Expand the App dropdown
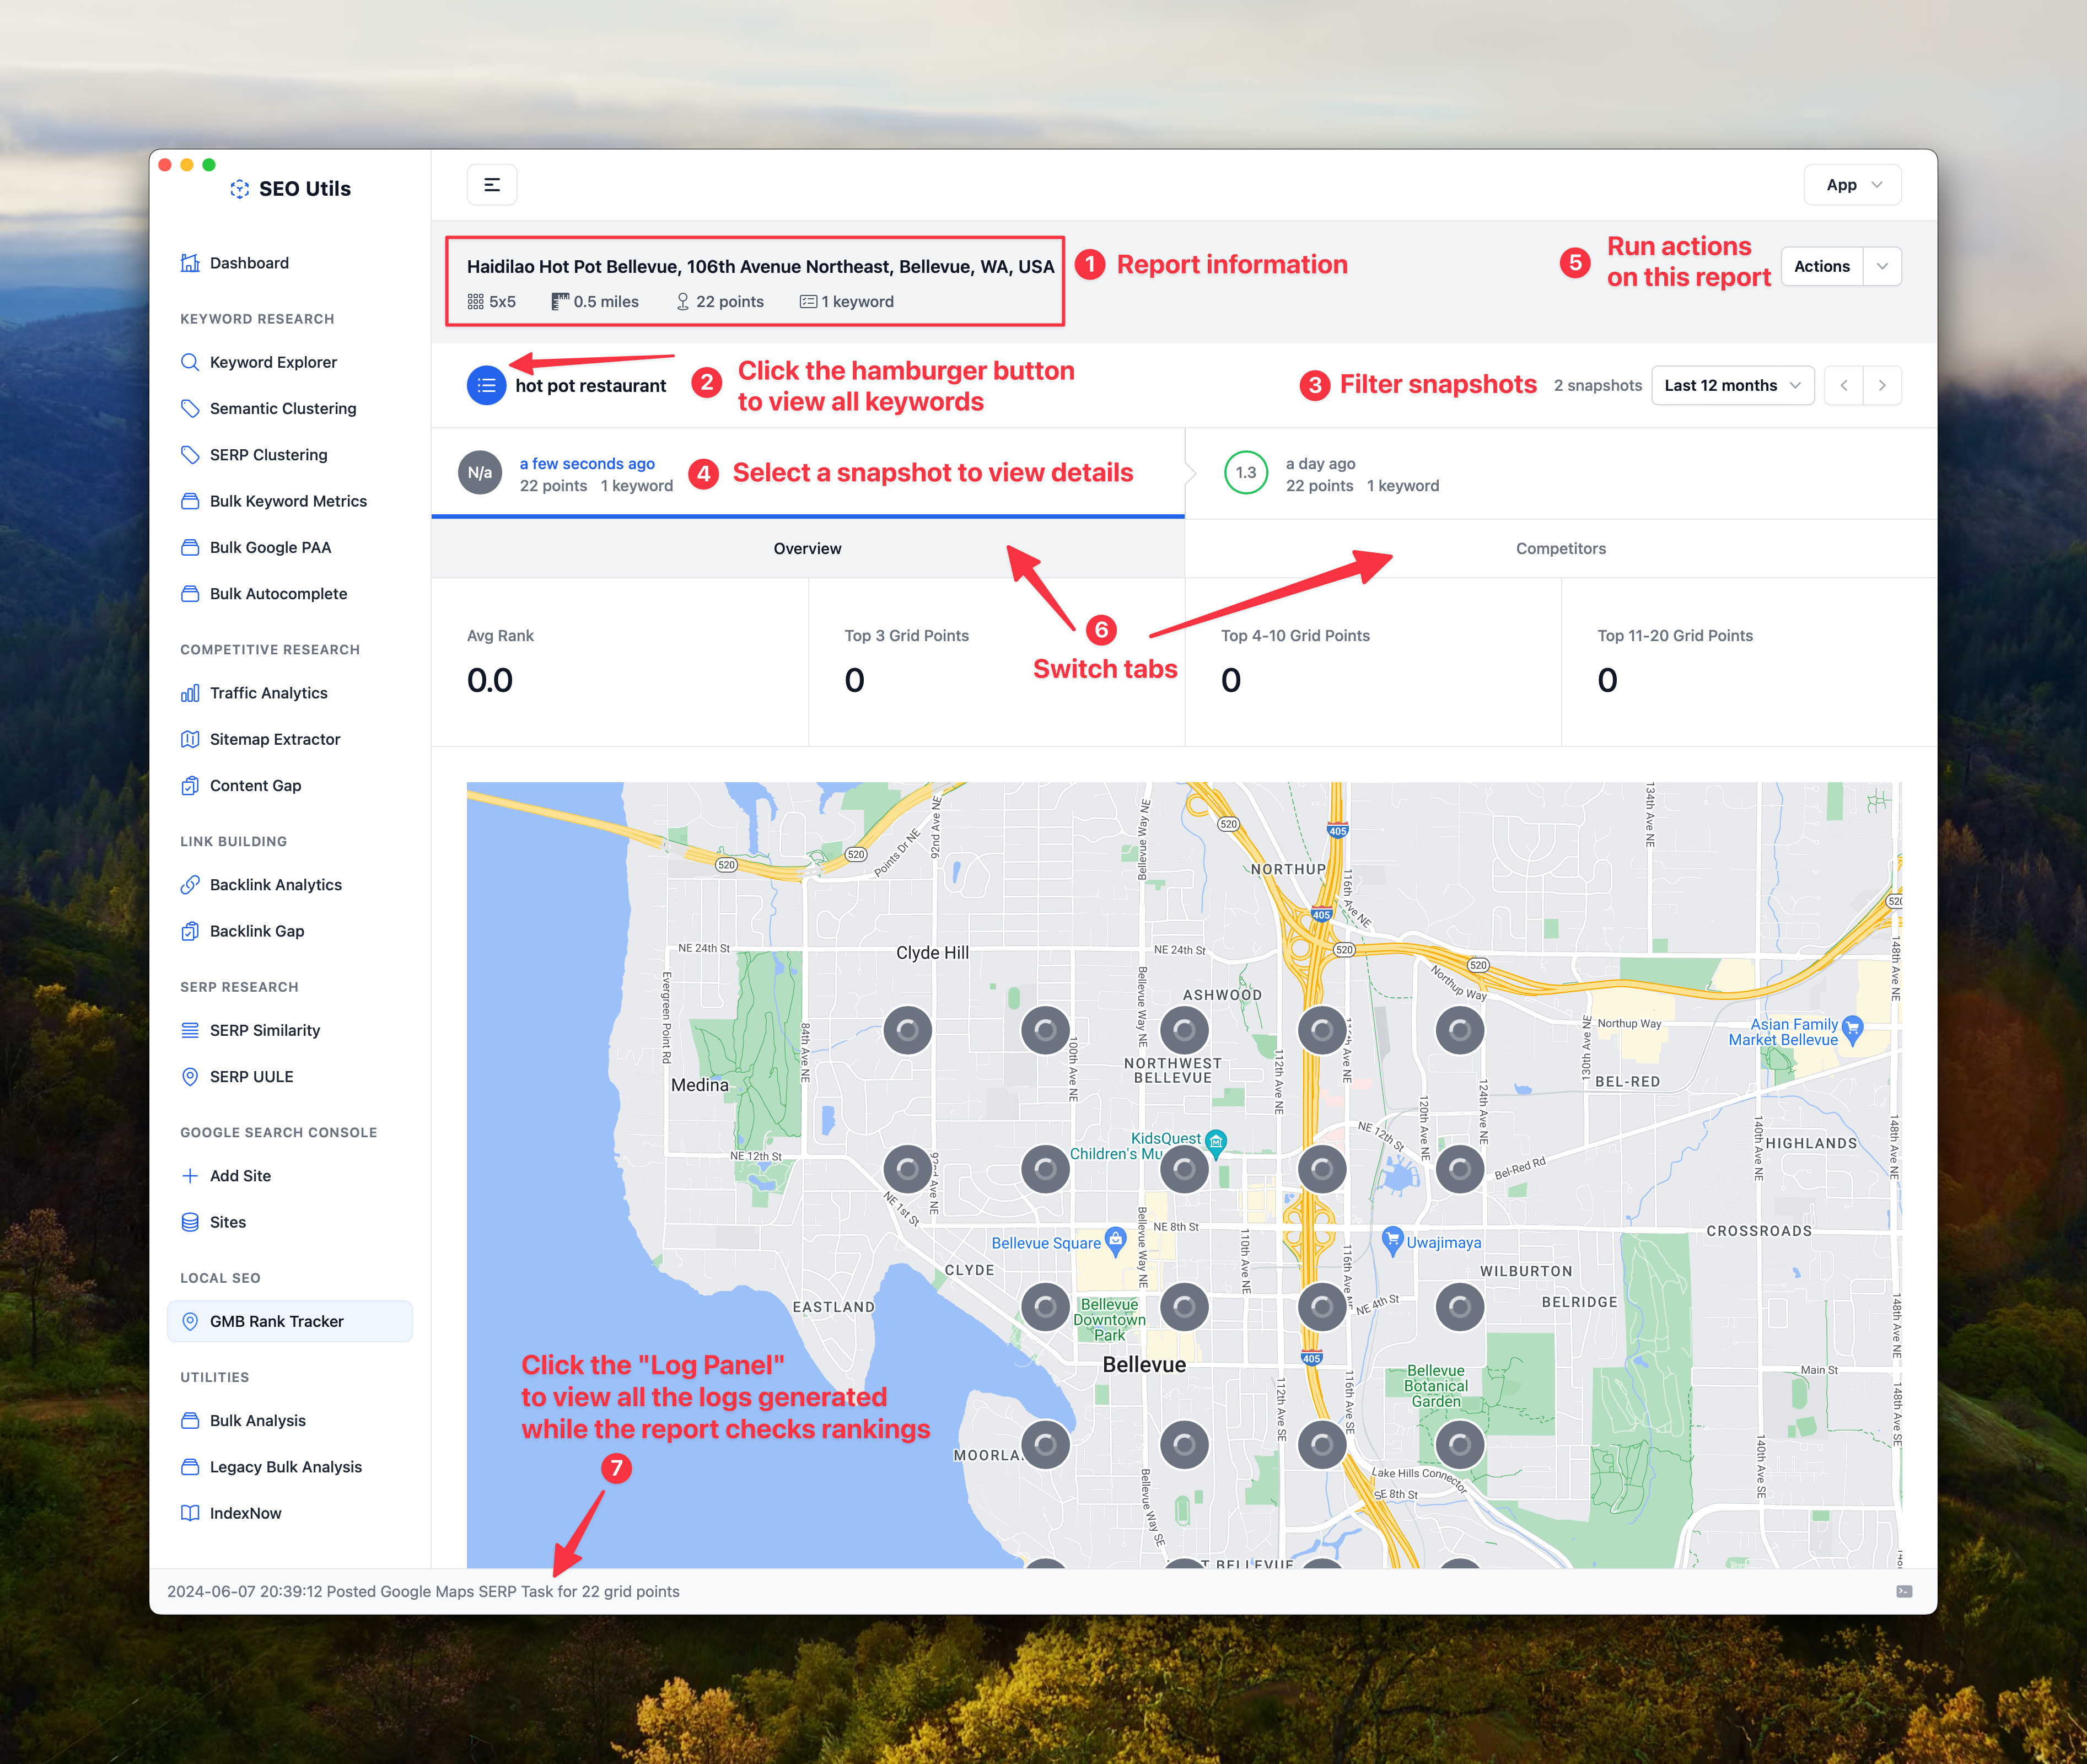Image resolution: width=2087 pixels, height=1764 pixels. (x=1852, y=185)
